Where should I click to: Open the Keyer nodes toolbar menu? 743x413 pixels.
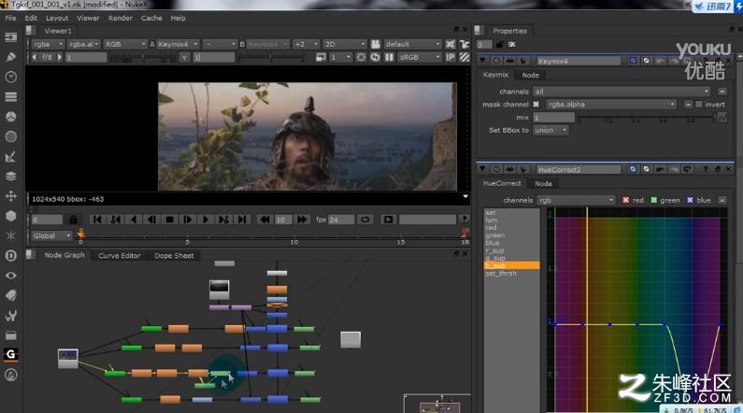tap(10, 156)
